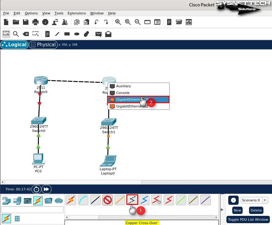Pick the automatic connection type lightning icon
Viewport: 272px width, 225px height.
point(71,200)
